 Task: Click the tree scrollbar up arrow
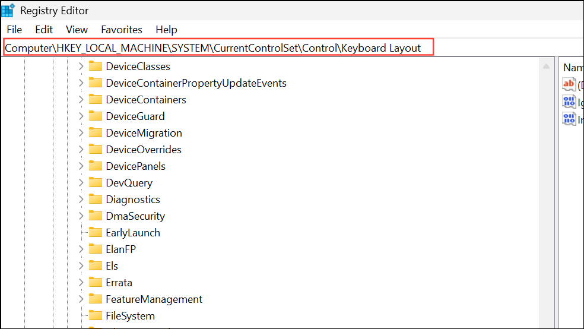[x=546, y=67]
